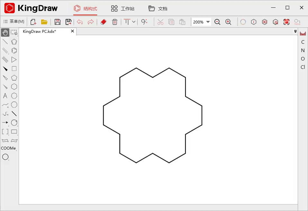Select the chain drawing tool
Screen dimensions: 308x211
5,105
